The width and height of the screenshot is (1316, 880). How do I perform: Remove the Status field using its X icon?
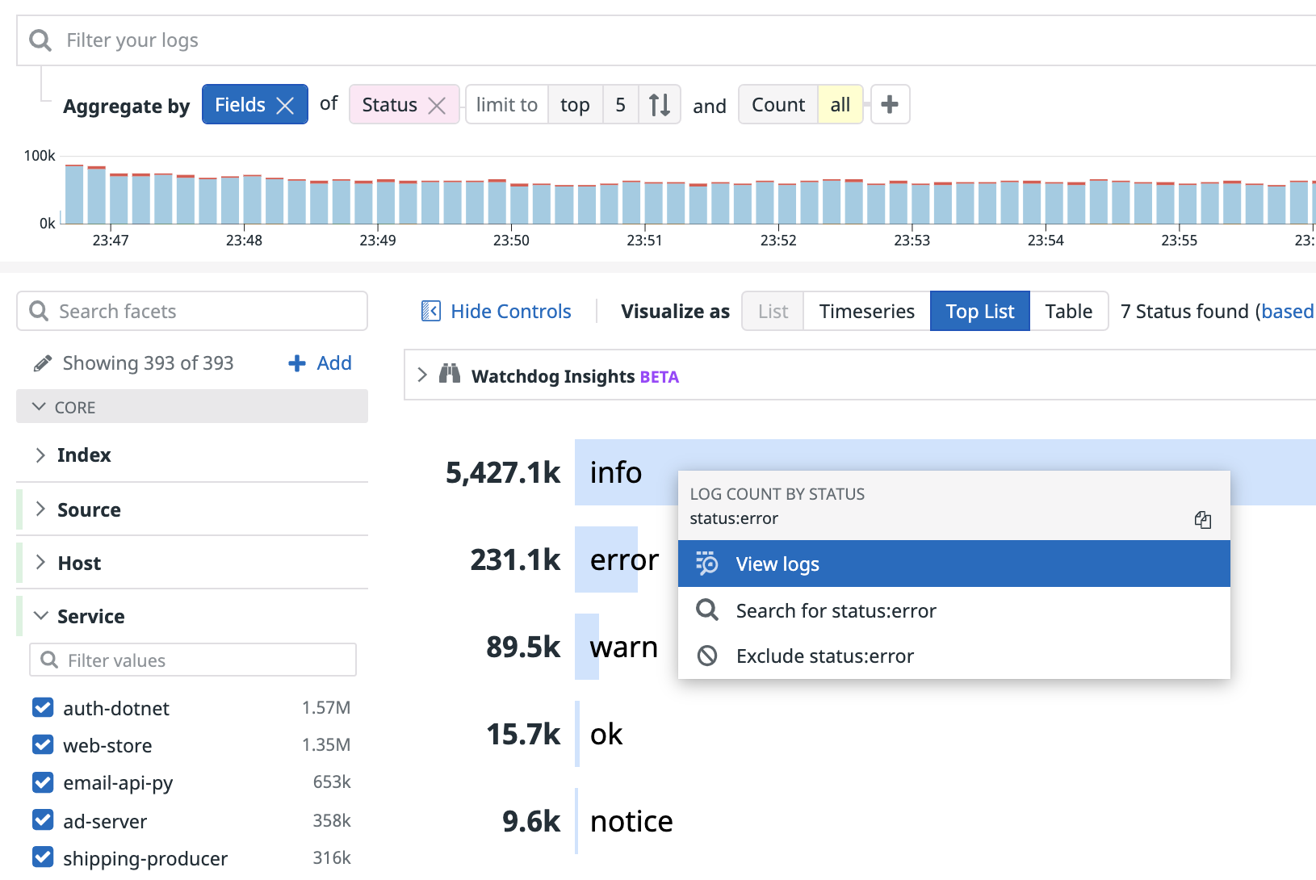[437, 104]
